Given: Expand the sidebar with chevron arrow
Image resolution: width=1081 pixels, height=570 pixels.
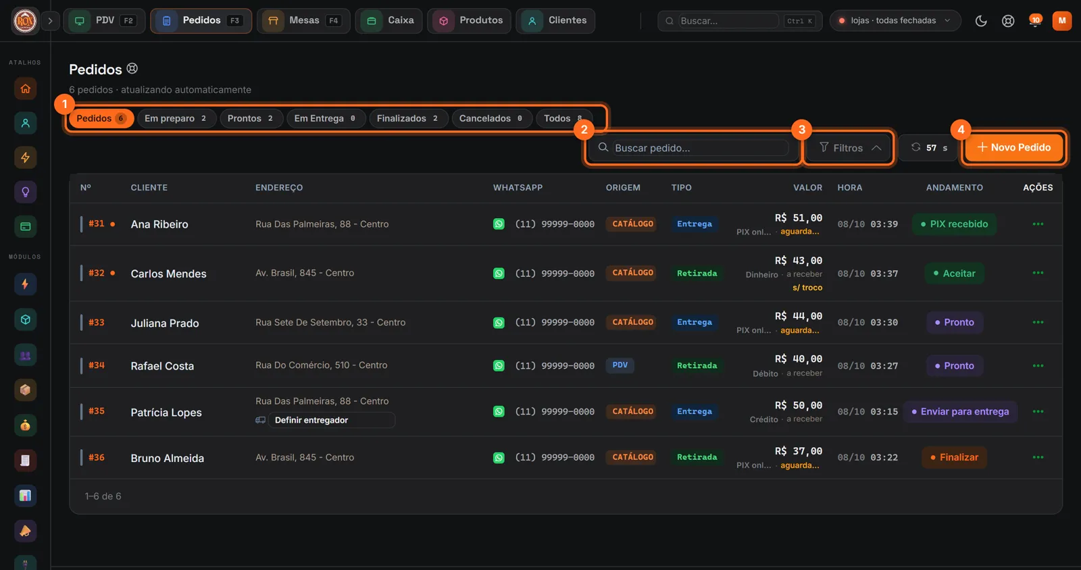Looking at the screenshot, I should tap(50, 21).
